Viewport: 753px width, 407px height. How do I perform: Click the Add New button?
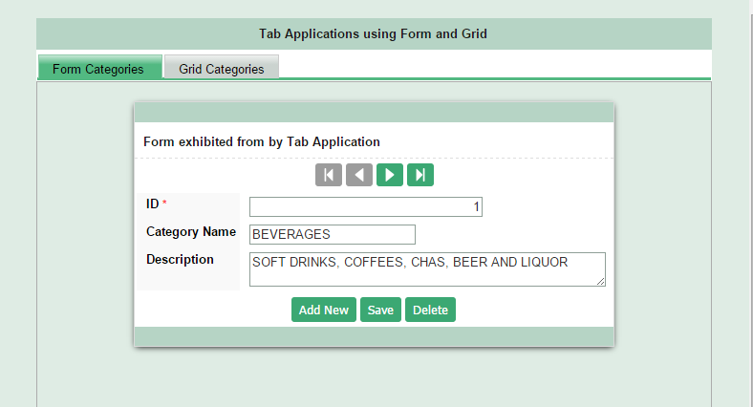coord(324,310)
